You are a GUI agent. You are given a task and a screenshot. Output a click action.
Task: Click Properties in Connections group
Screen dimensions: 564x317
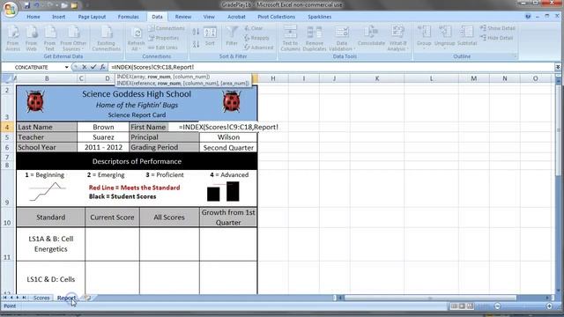tap(164, 38)
